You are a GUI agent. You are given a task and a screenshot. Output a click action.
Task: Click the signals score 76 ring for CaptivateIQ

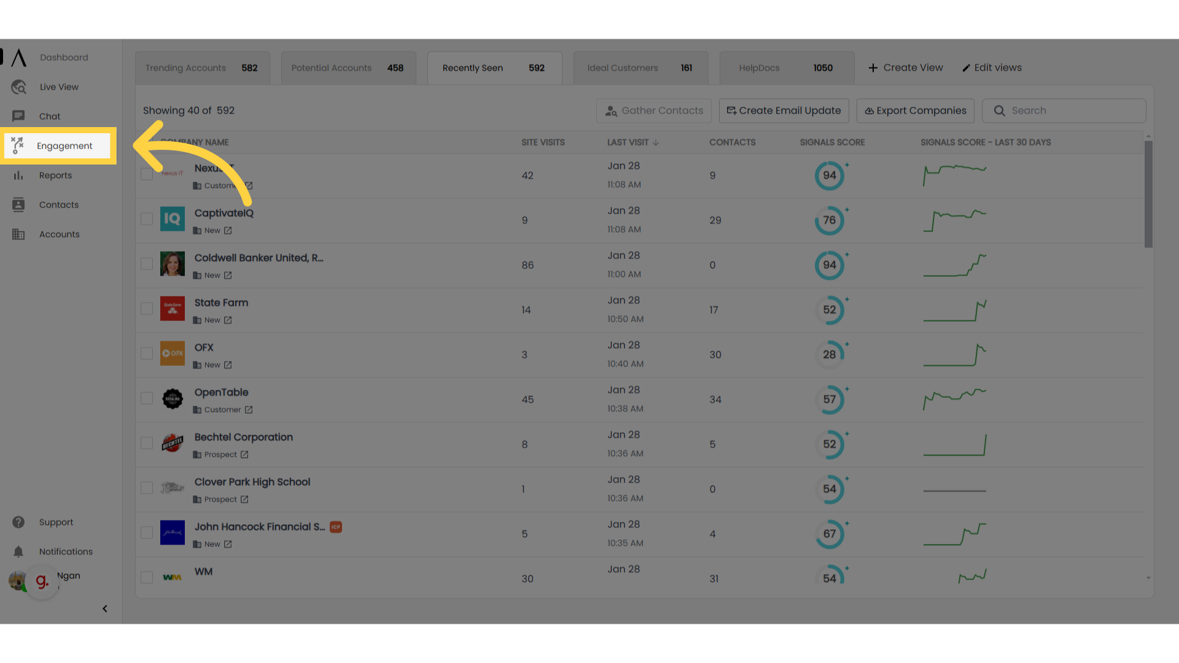830,220
